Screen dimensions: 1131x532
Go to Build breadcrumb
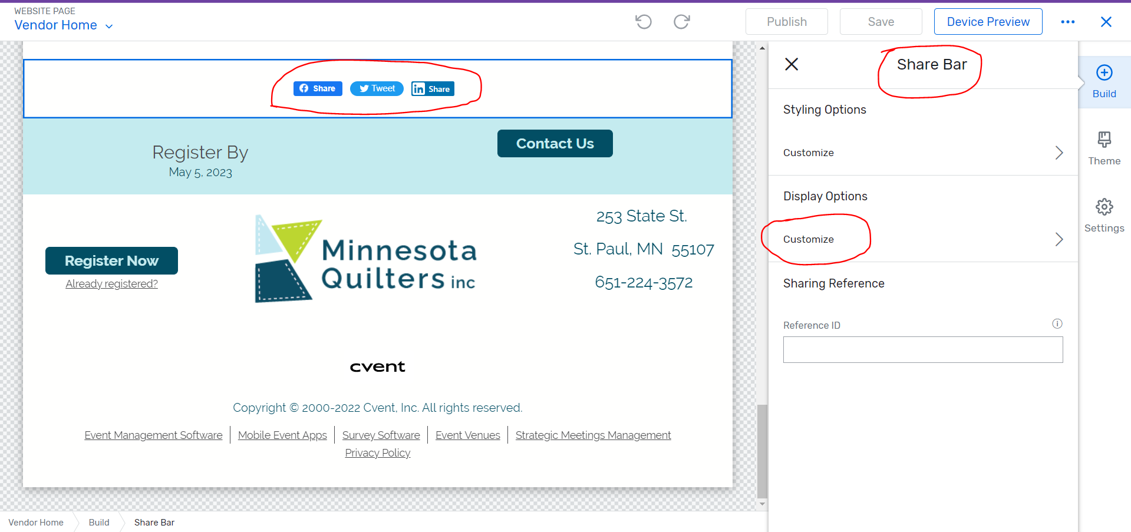99,523
